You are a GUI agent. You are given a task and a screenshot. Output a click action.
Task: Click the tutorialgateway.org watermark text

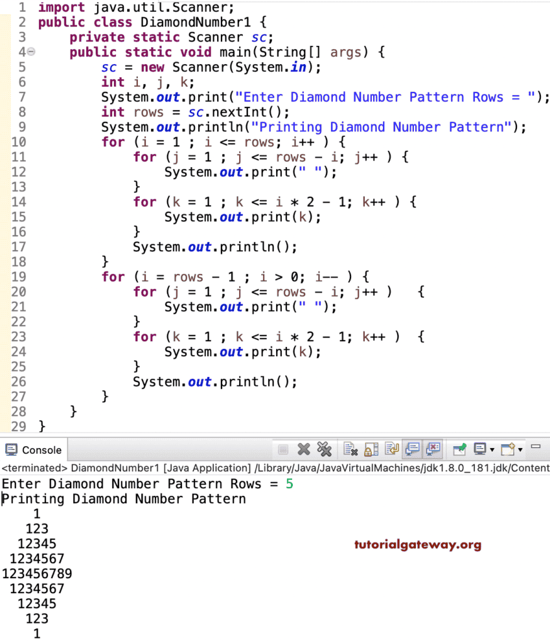click(x=417, y=545)
